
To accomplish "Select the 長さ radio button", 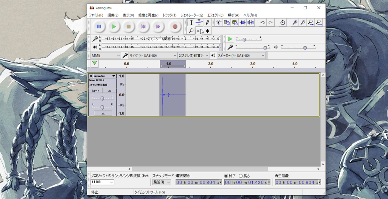I will 241,176.
